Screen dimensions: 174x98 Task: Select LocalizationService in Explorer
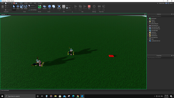[156, 41]
